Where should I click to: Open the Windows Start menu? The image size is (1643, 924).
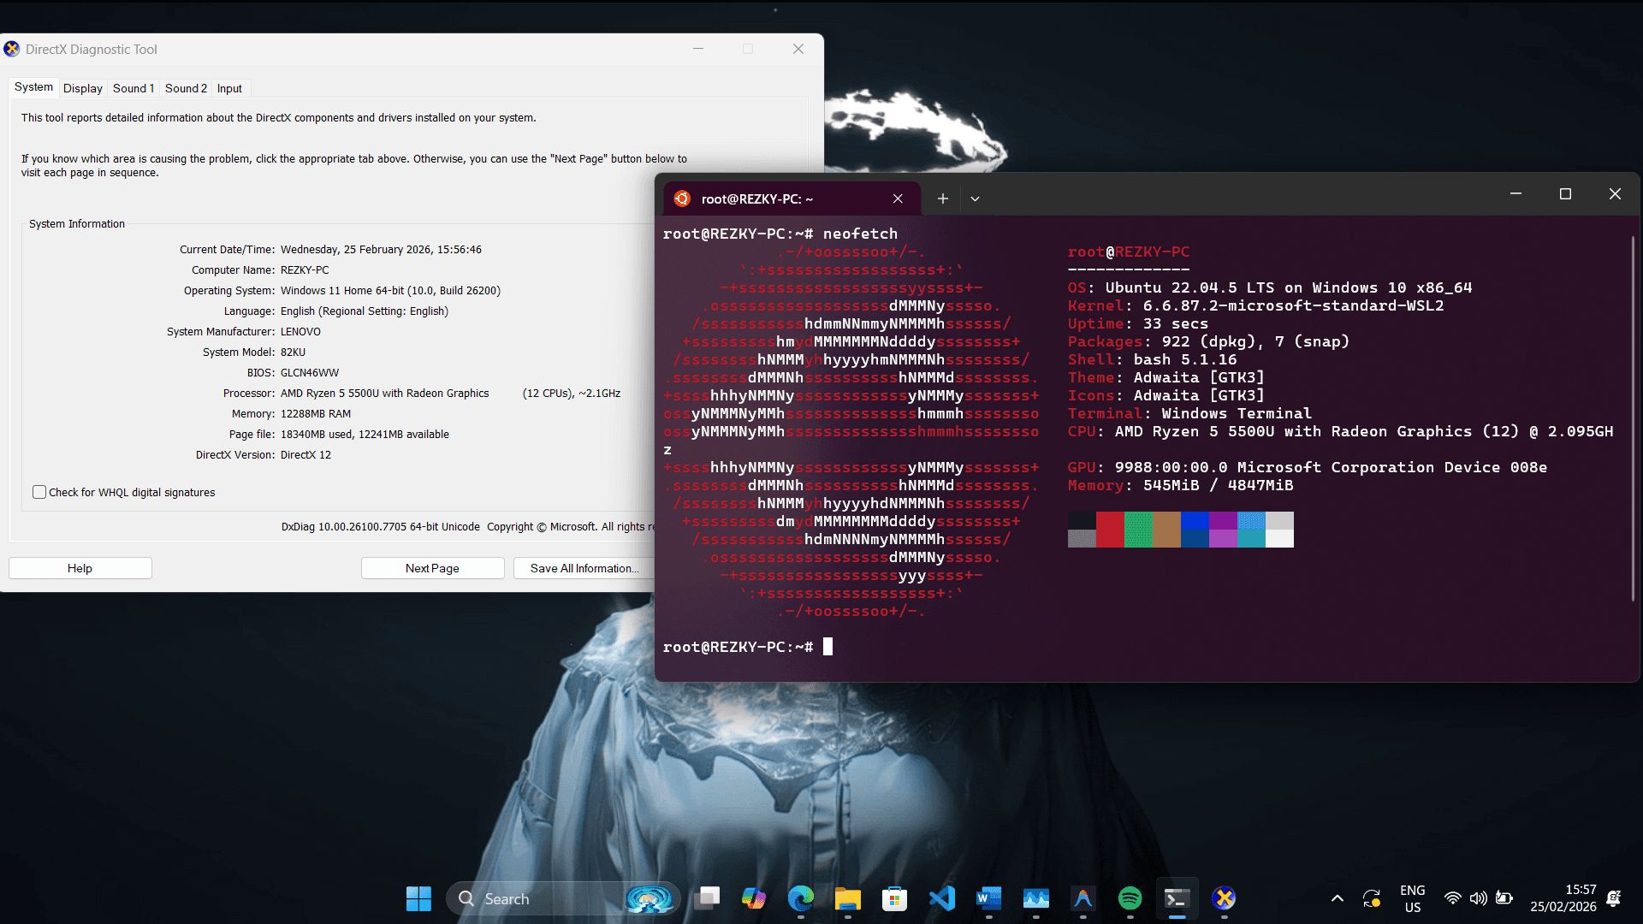418,898
